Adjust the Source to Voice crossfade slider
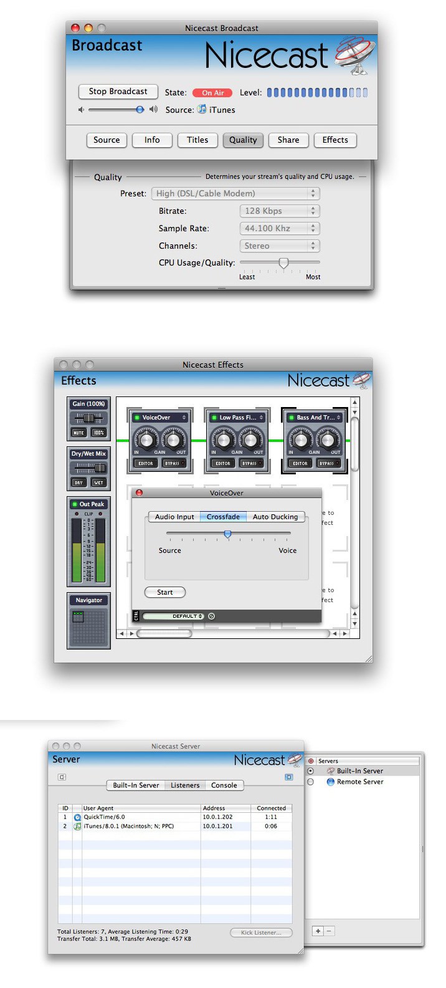Viewport: 446px width, 988px height. coord(228,534)
